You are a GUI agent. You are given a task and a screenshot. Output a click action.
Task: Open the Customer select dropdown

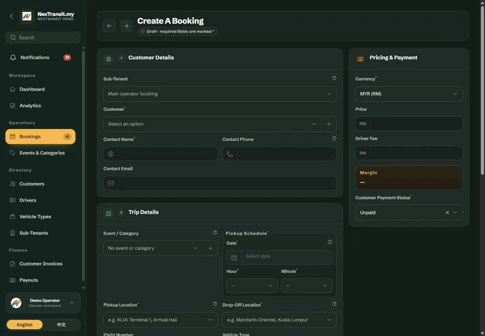(212, 124)
